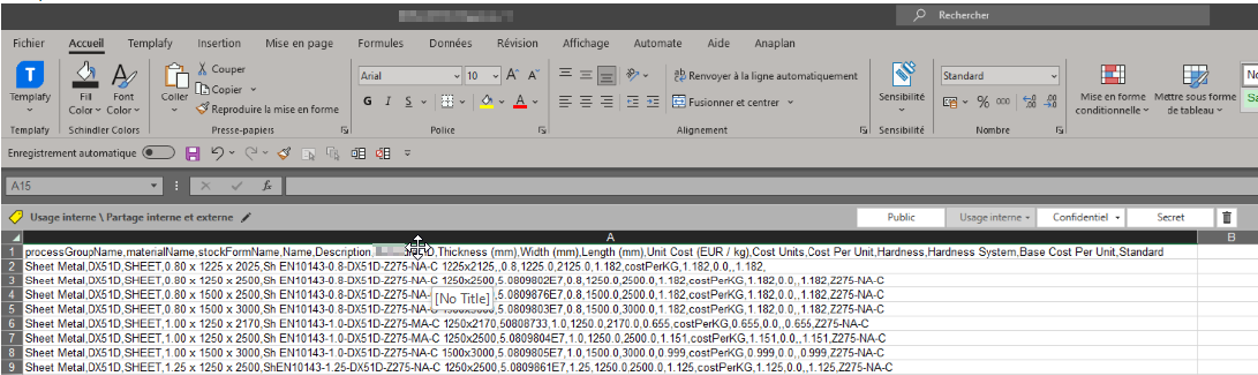1258x375 pixels.
Task: Click the purple Save icon
Action: click(x=193, y=153)
